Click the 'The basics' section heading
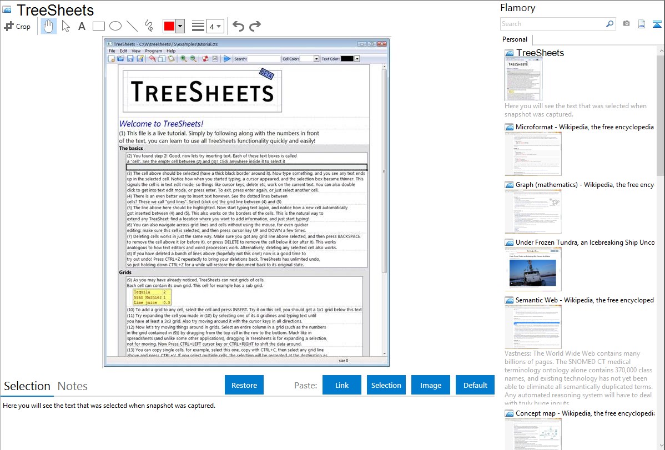 [x=130, y=149]
